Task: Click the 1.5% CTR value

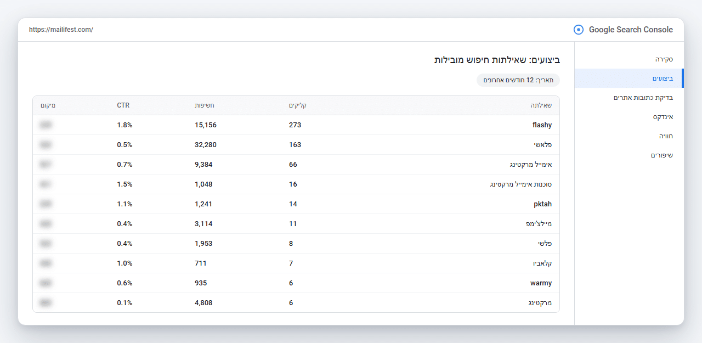Action: pos(124,184)
